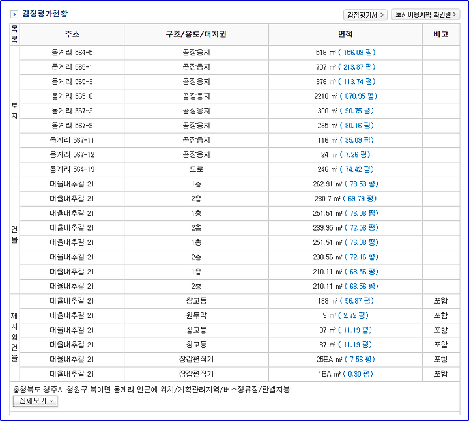Click area value 9 ㎡ (2.72 평)
Image resolution: width=469 pixels, height=421 pixels.
345,315
